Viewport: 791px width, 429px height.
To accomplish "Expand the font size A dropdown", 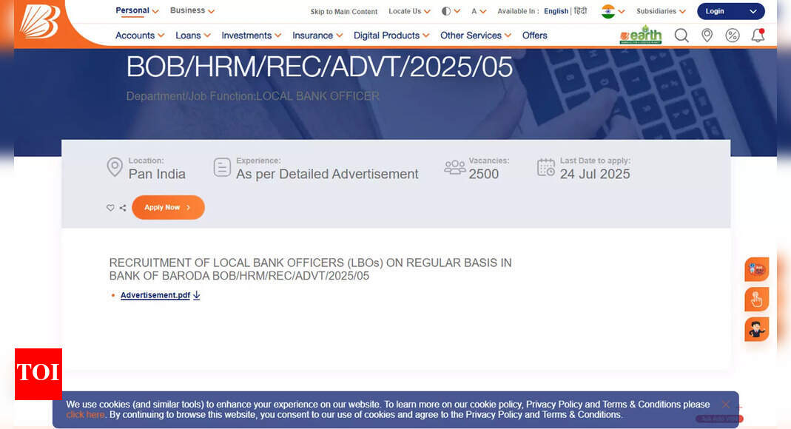I will click(x=478, y=11).
